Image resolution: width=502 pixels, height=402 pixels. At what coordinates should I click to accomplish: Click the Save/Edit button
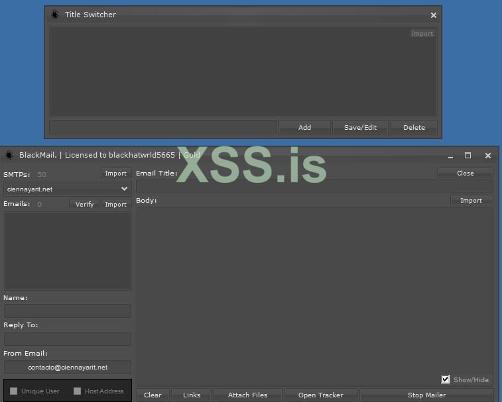click(360, 127)
